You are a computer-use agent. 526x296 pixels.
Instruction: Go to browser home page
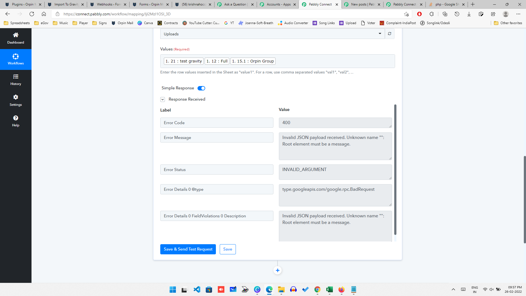tap(44, 14)
